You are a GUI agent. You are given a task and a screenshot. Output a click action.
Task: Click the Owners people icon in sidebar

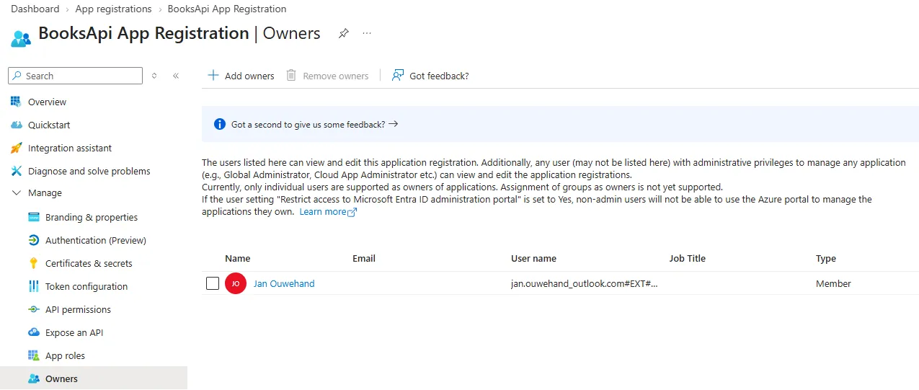click(33, 378)
